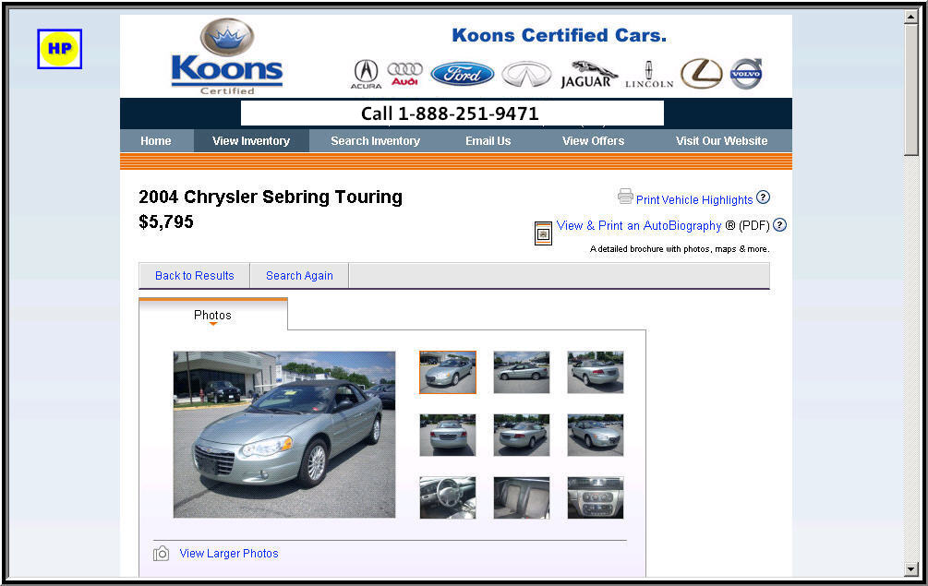Click the yellow HP icon

click(x=59, y=49)
